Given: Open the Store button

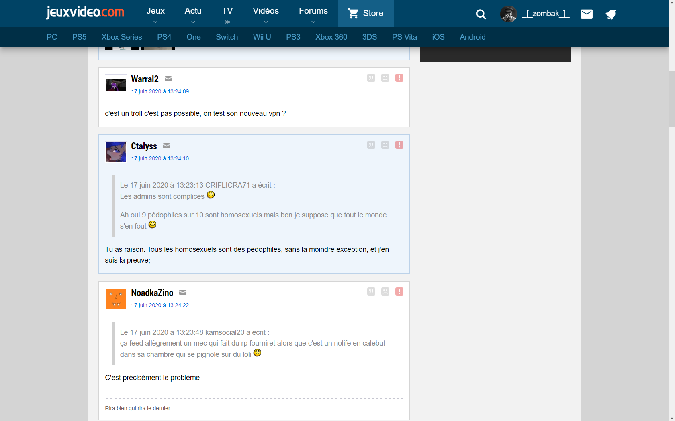Looking at the screenshot, I should (366, 14).
